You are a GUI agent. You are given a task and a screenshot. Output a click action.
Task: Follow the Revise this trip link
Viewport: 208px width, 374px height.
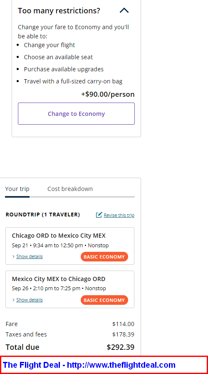click(119, 215)
